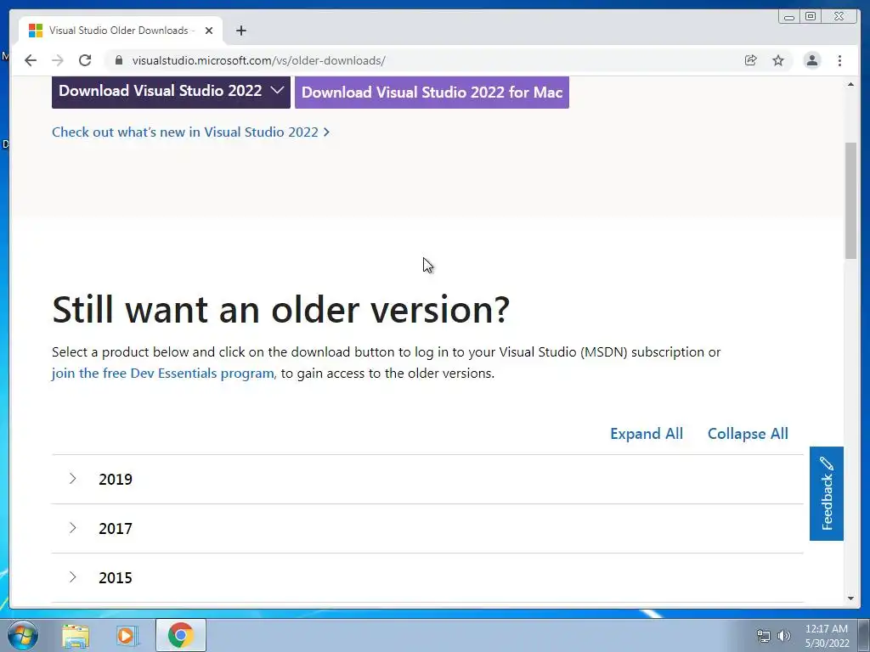Click Collapse All

coord(748,434)
